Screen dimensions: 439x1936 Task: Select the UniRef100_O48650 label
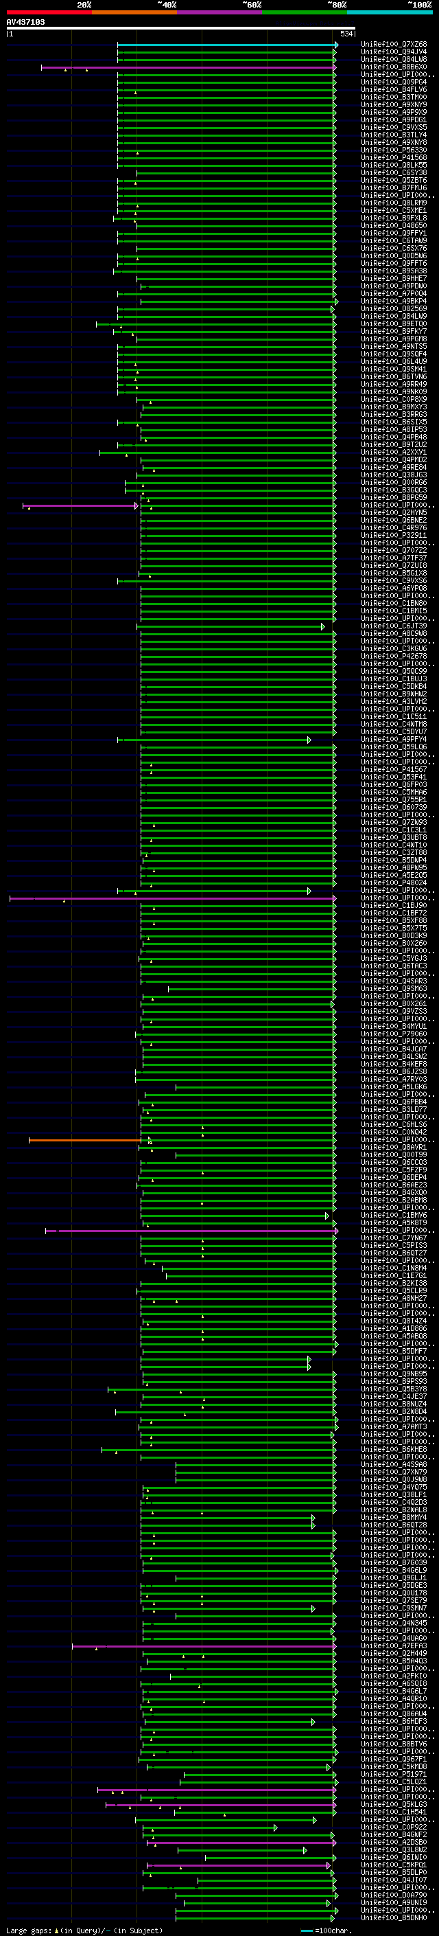click(x=394, y=226)
